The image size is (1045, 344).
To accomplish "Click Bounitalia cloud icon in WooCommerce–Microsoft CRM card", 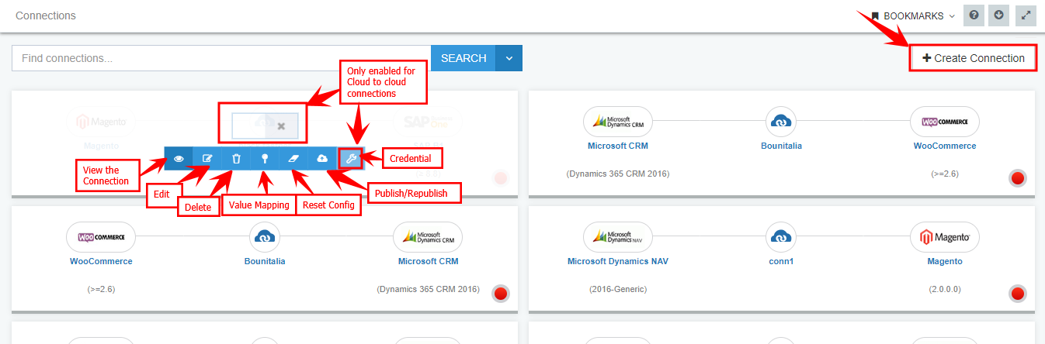I will pyautogui.click(x=265, y=237).
